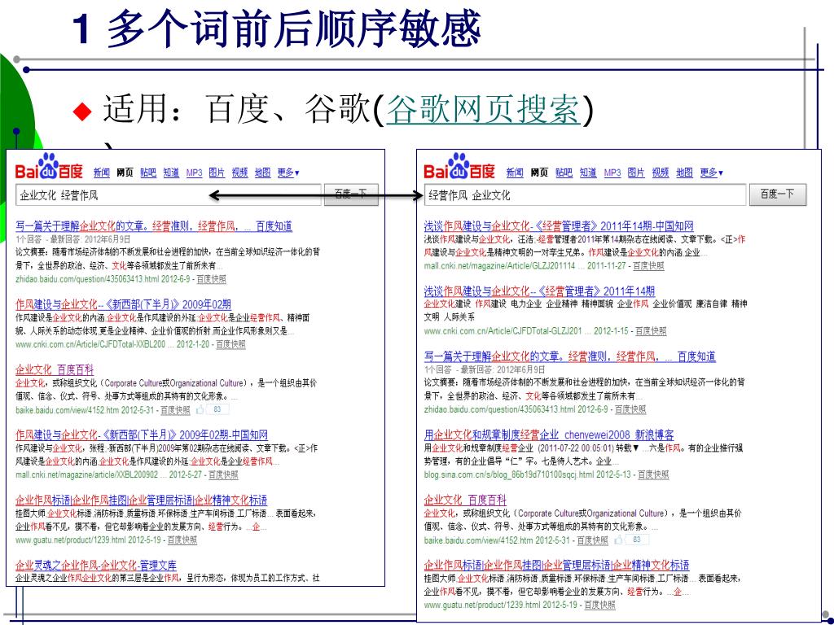Click the search box containing 企业文化 经营作风
The image size is (834, 625).
(169, 195)
